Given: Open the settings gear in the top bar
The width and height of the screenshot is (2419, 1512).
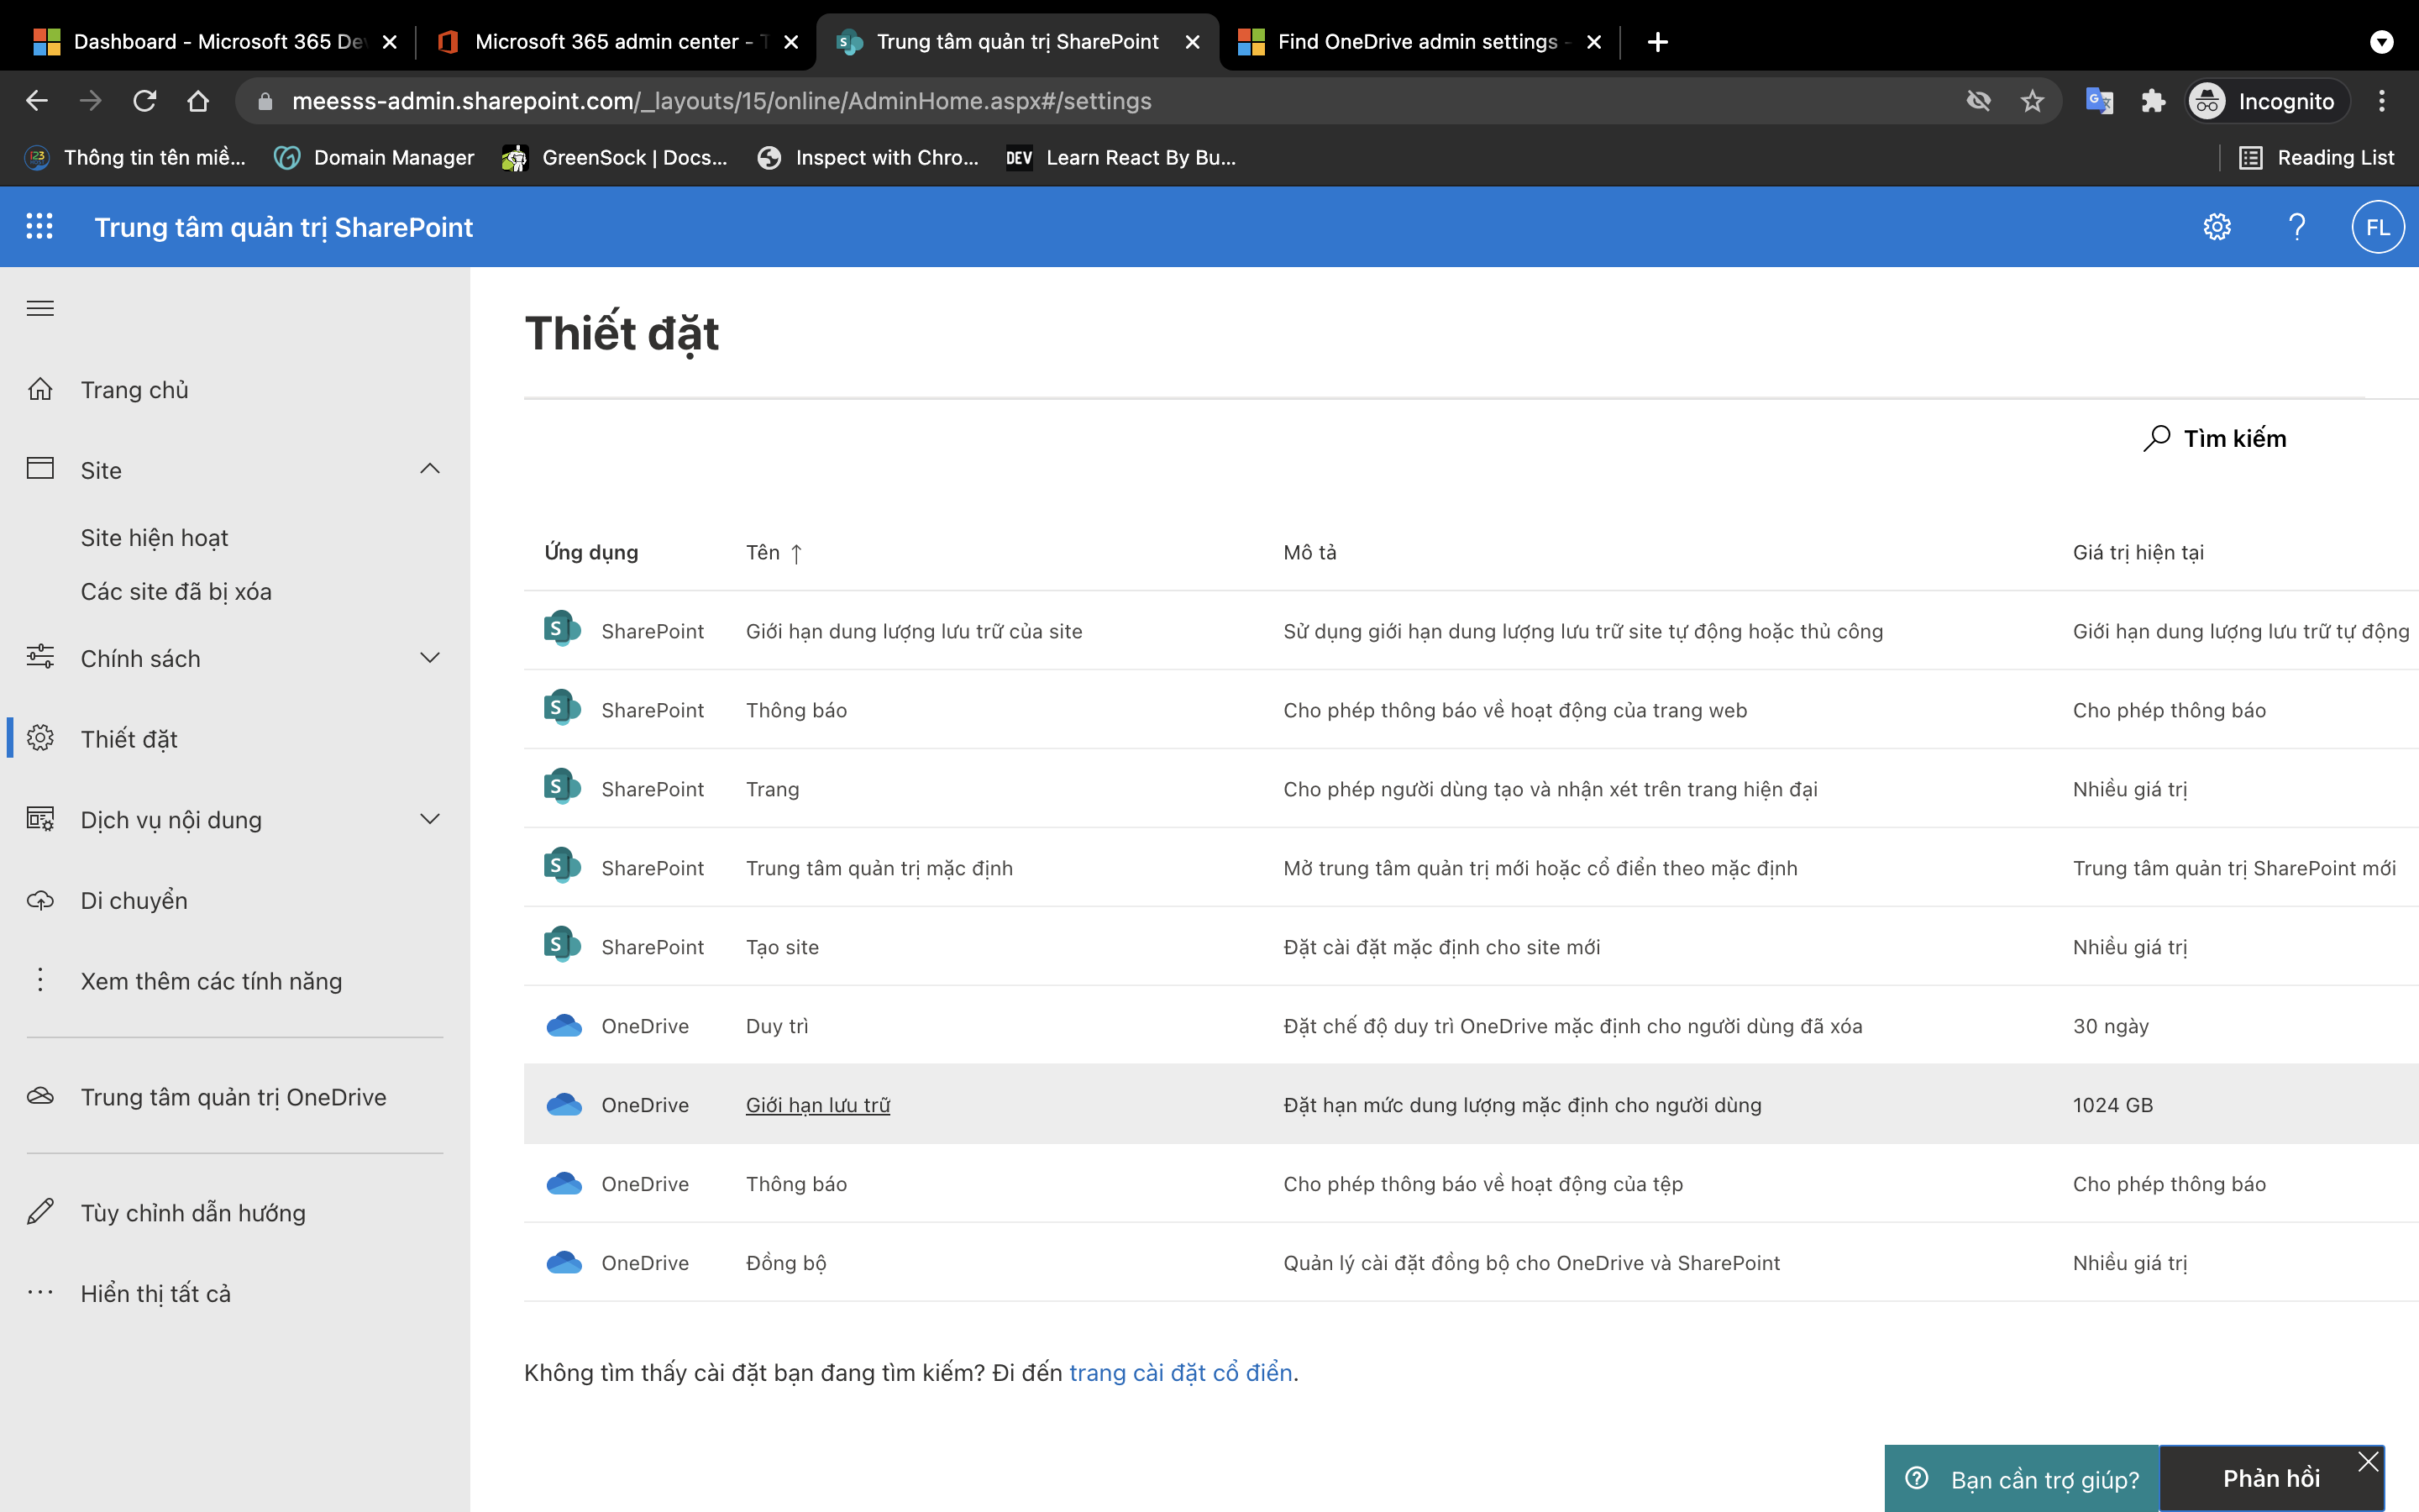Looking at the screenshot, I should coord(2217,226).
